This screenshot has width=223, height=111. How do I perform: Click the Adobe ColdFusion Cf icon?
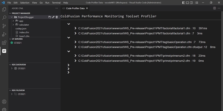(x=4, y=51)
